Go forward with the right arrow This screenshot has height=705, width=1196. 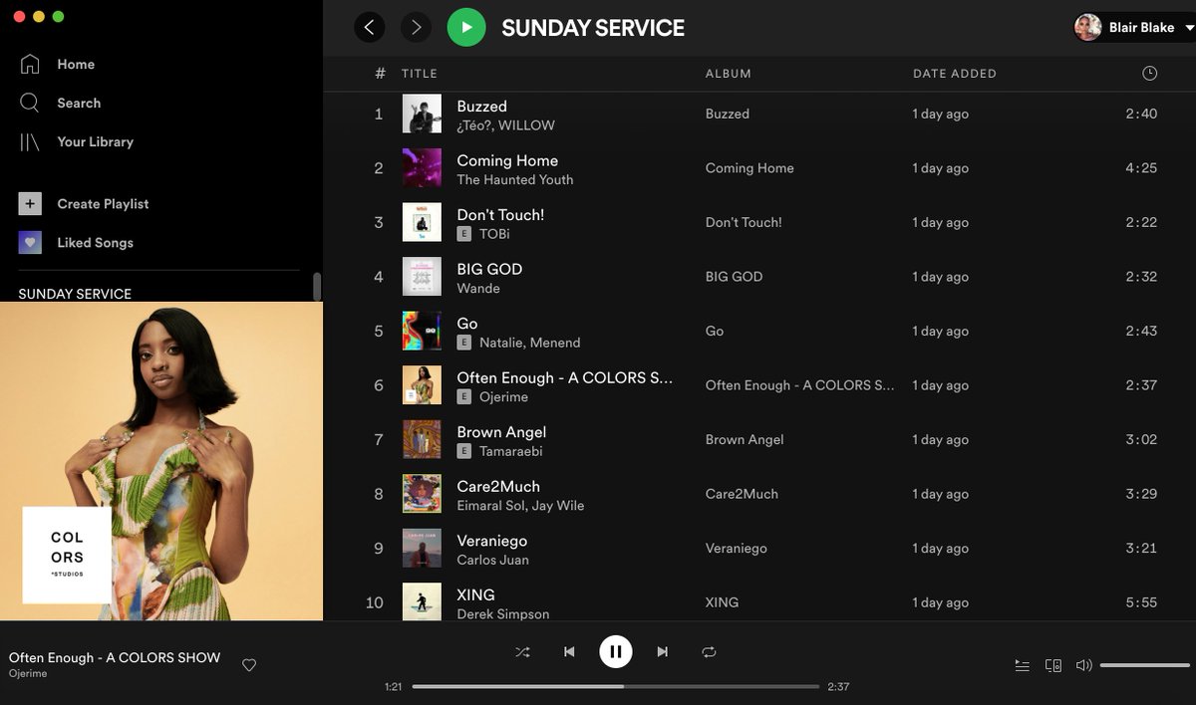tap(416, 28)
